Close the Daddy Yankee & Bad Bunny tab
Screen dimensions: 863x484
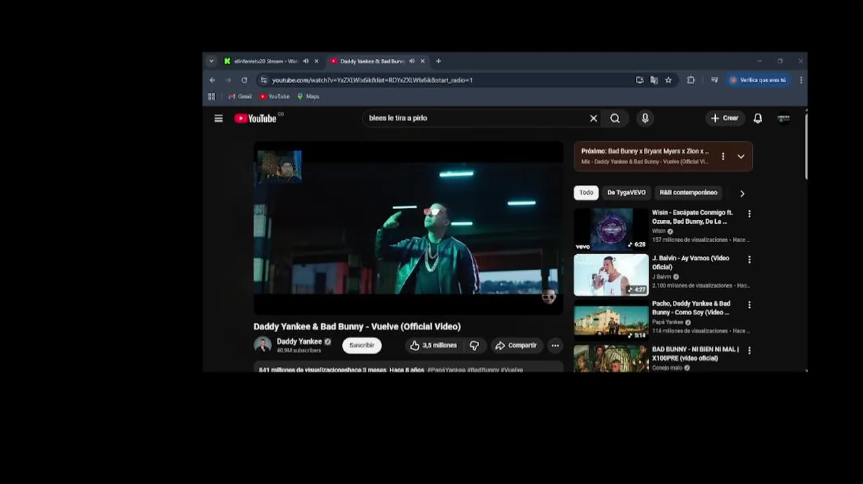pyautogui.click(x=423, y=61)
